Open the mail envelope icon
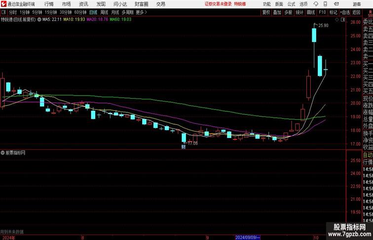This screenshot has width=373, height=240. [336, 4]
